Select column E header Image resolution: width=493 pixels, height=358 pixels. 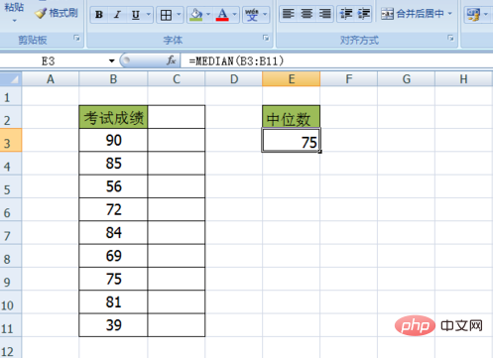[x=292, y=79]
